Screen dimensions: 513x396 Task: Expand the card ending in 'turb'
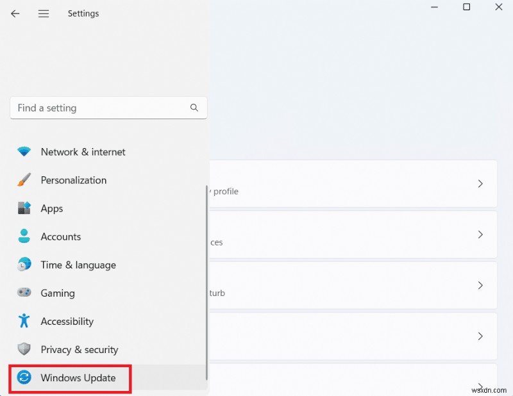[x=353, y=285]
